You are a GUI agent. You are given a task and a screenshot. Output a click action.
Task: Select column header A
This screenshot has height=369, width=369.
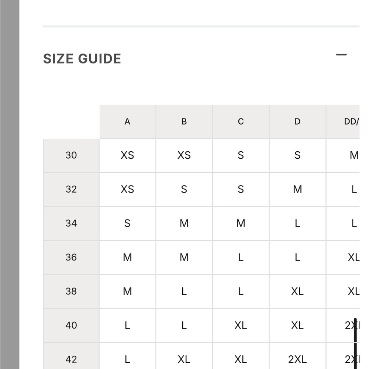click(x=128, y=122)
